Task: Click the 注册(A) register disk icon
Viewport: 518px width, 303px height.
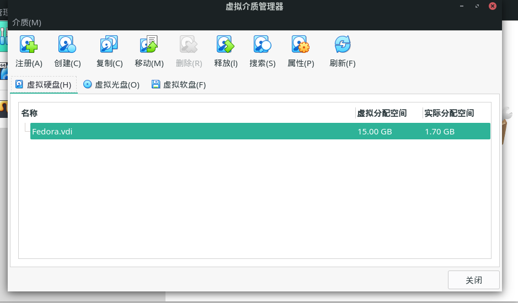Action: click(x=29, y=45)
